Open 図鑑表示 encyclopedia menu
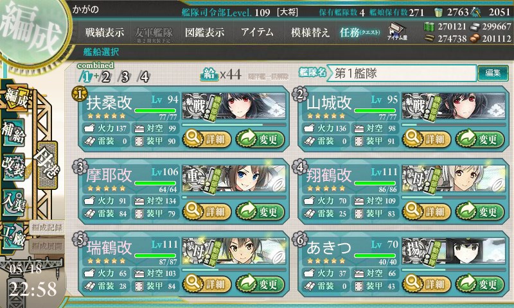This screenshot has height=308, width=514. 205,32
